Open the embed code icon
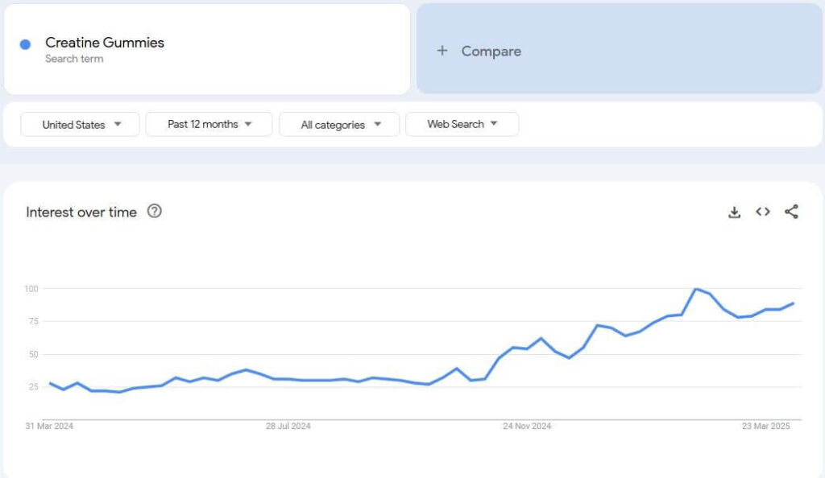Viewport: 825px width, 478px height. (x=762, y=212)
